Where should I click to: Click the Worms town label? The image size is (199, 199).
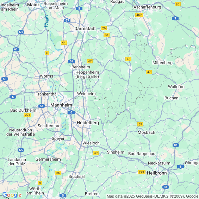click(46, 76)
